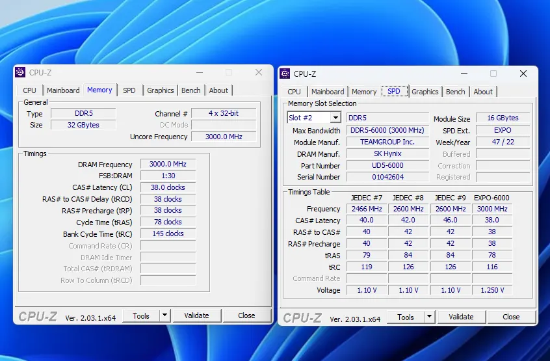Minimize the right CPU-Z SPD window
The width and height of the screenshot is (550, 361).
tap(463, 74)
